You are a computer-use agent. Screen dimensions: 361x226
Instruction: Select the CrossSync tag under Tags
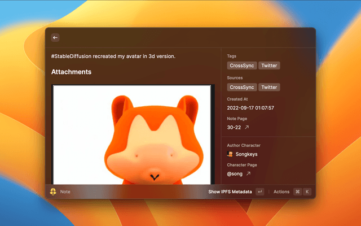[x=242, y=66]
